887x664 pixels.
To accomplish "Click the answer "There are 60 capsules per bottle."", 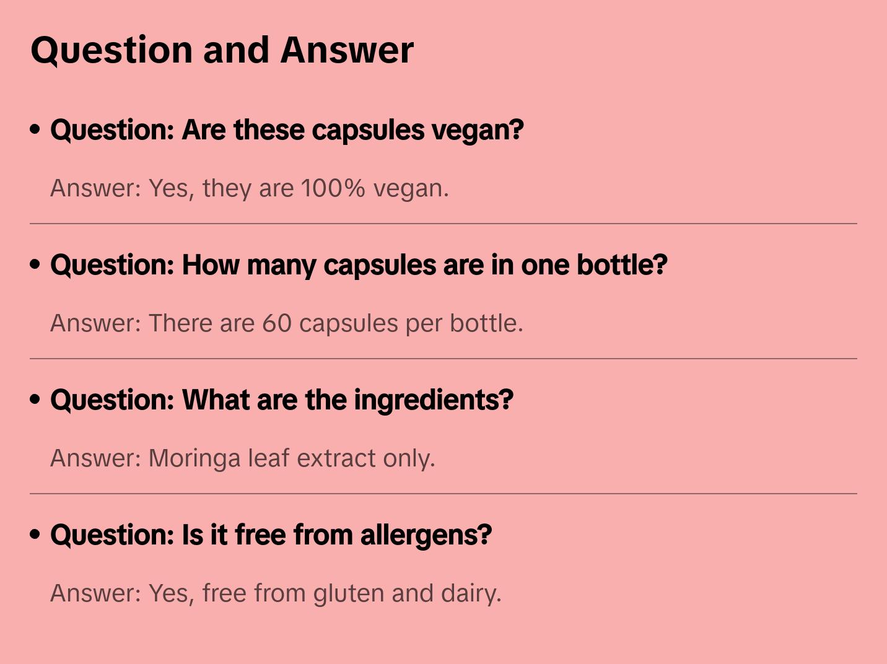I will [x=286, y=323].
